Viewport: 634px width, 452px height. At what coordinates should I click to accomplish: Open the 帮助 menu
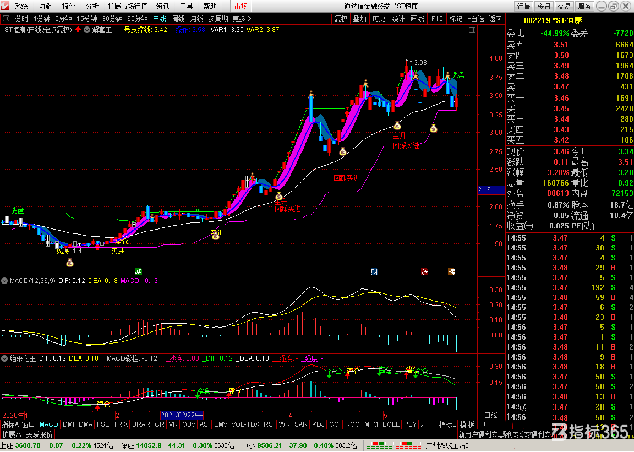[210, 6]
